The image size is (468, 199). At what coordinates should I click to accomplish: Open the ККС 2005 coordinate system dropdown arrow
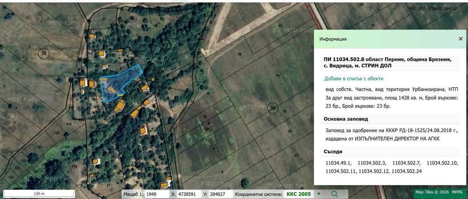pyautogui.click(x=319, y=194)
